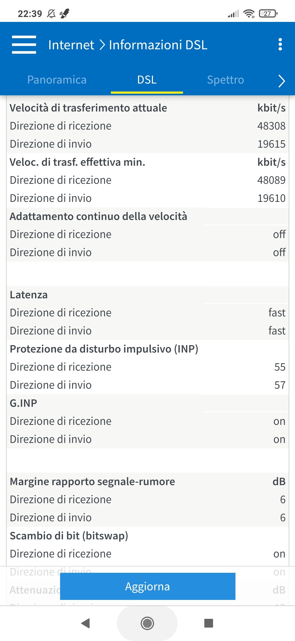The width and height of the screenshot is (295, 641).
Task: Switch to the Panoramica tab
Action: coord(57,80)
